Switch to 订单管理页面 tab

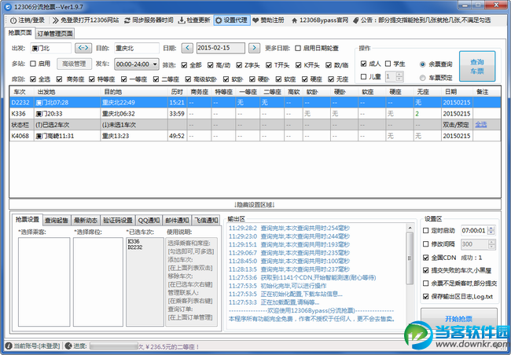pyautogui.click(x=55, y=34)
